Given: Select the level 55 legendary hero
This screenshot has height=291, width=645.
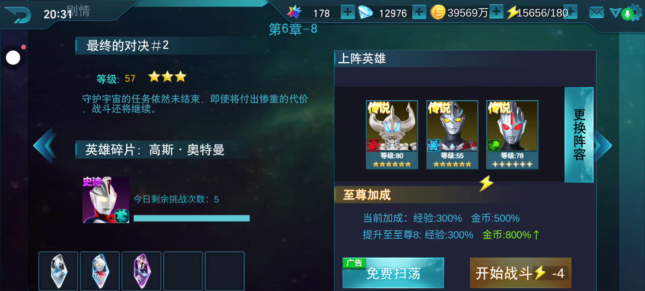Looking at the screenshot, I should [x=452, y=135].
